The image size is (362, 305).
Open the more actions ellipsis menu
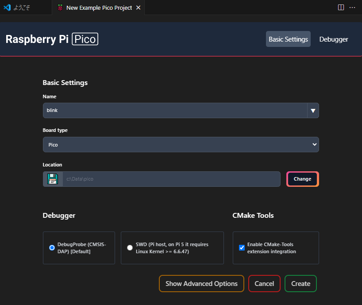(x=352, y=7)
